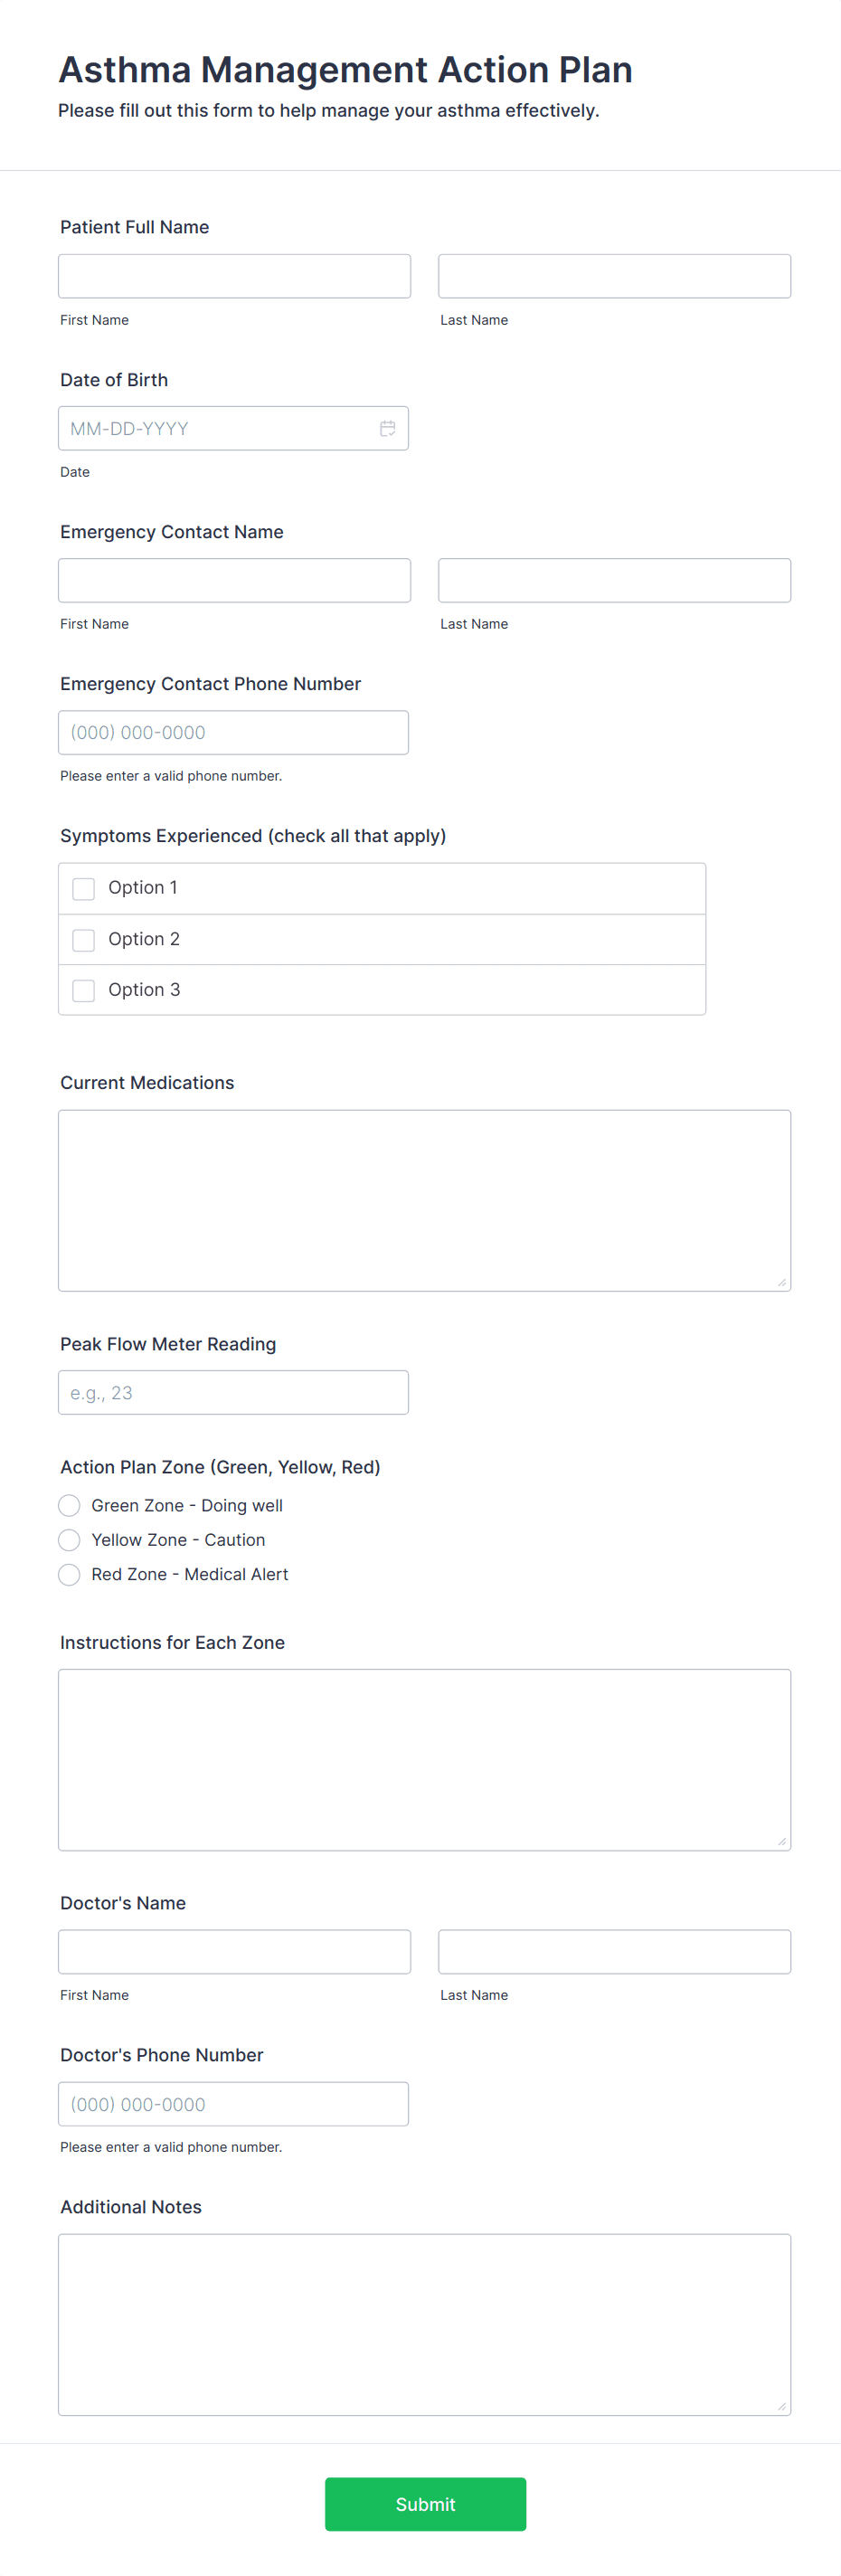Check the Option 2 symptom checkbox
841x2576 pixels.
click(x=83, y=939)
